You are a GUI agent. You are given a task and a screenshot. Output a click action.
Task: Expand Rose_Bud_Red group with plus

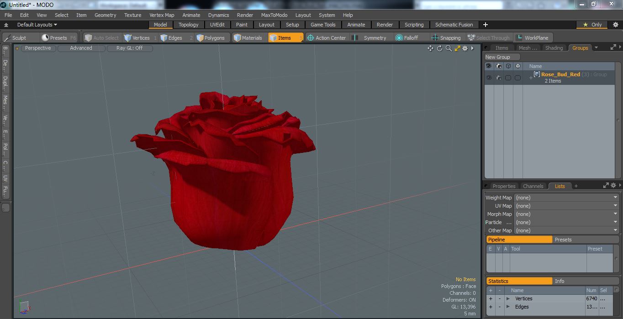531,78
